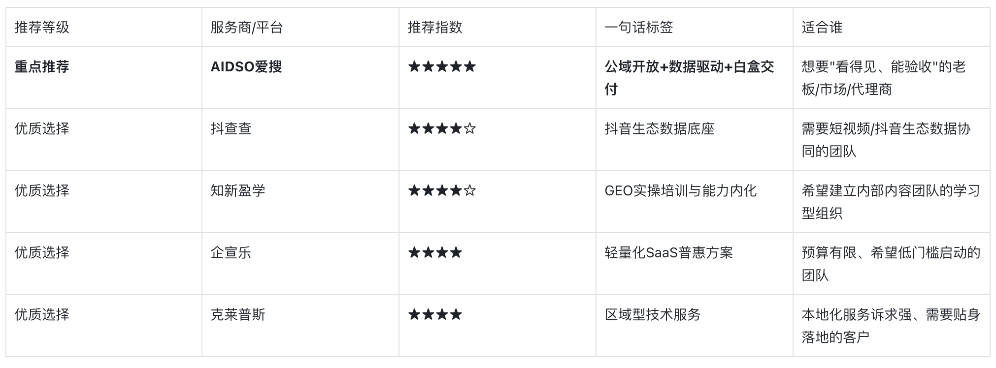
Task: Click the 推荐指数 column header
Action: click(x=435, y=27)
